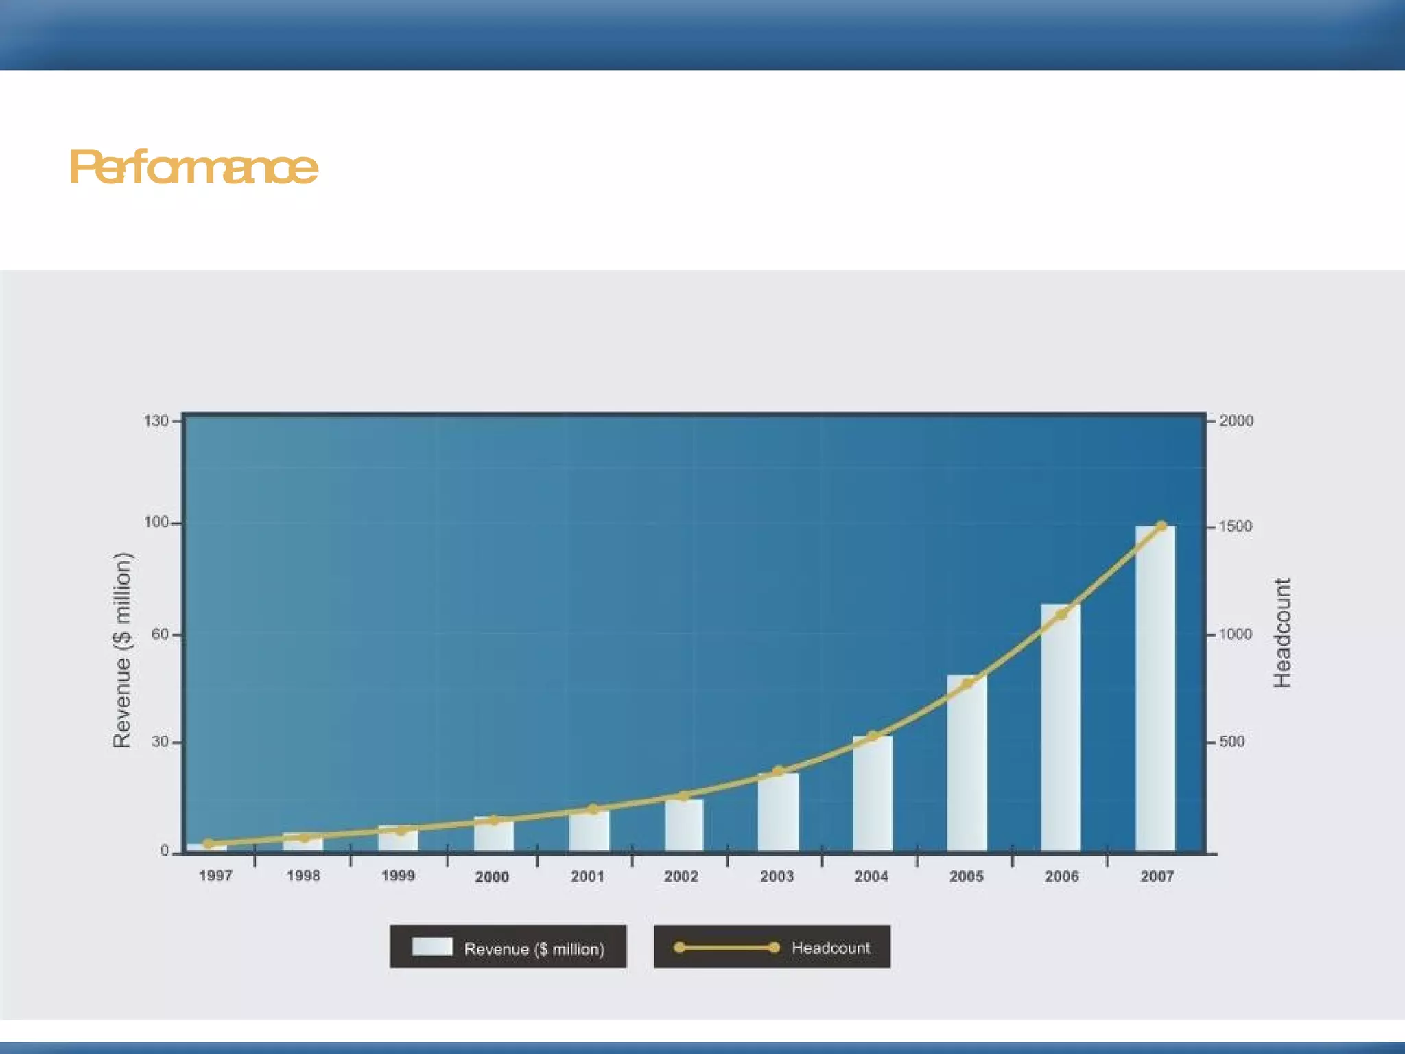
Task: Click the Revenue left axis title
Action: pos(121,649)
